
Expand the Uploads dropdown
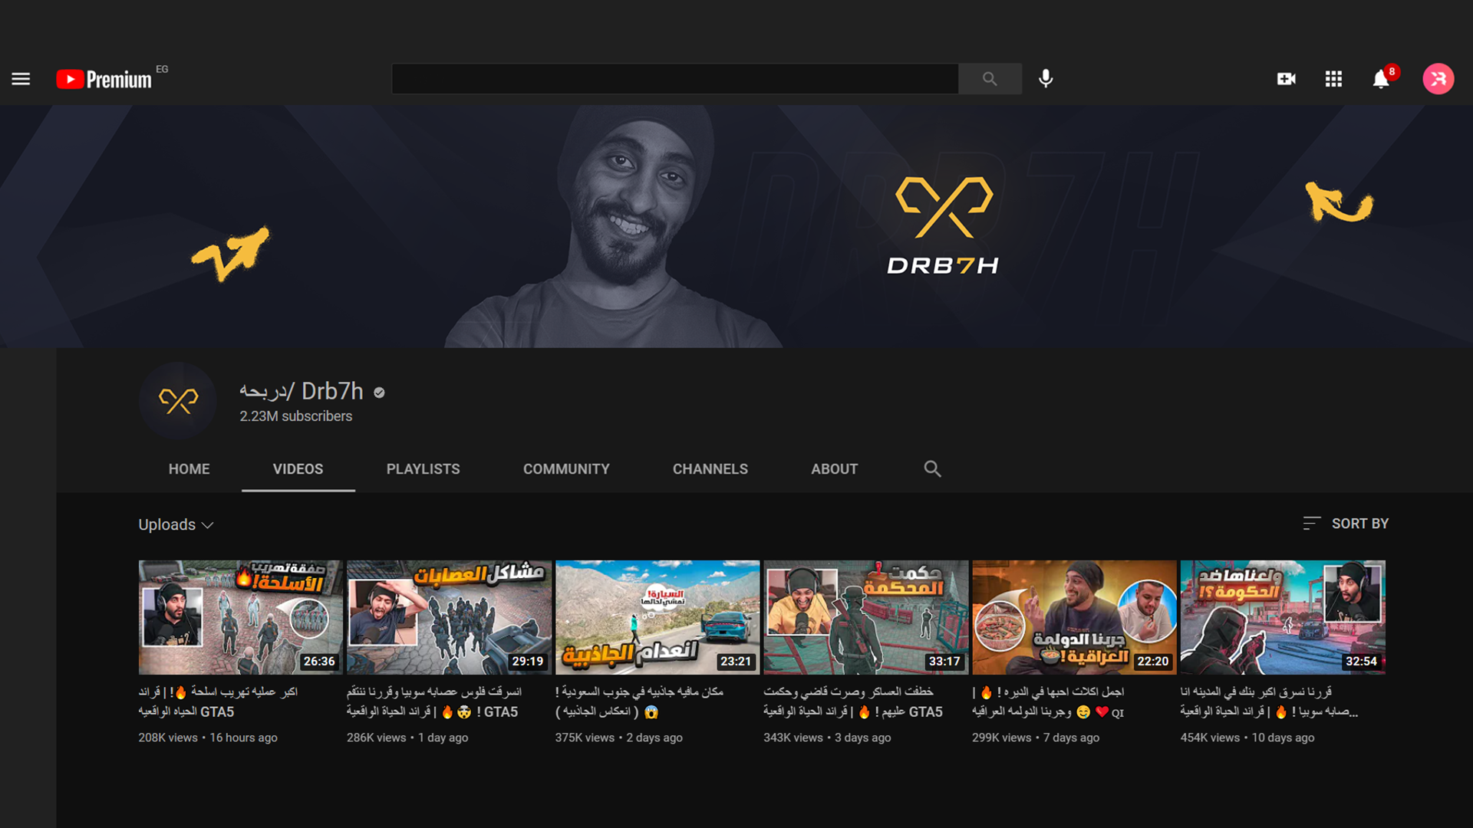pyautogui.click(x=176, y=524)
